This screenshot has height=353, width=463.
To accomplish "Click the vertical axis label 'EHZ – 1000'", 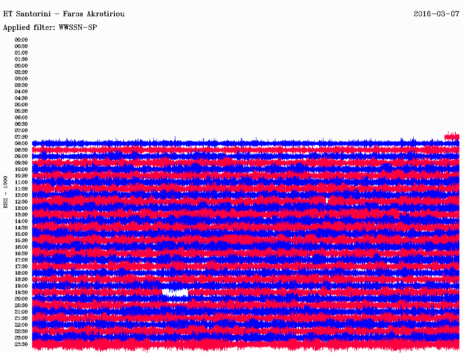I will pos(5,192).
